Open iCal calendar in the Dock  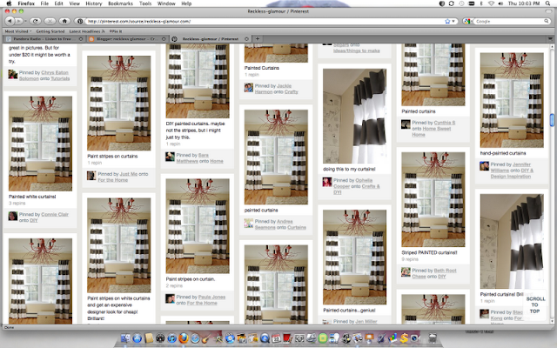click(277, 338)
